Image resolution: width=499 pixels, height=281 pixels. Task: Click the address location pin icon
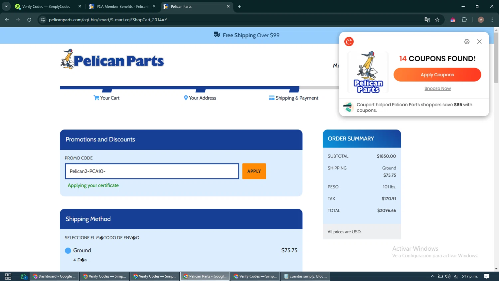[186, 98]
